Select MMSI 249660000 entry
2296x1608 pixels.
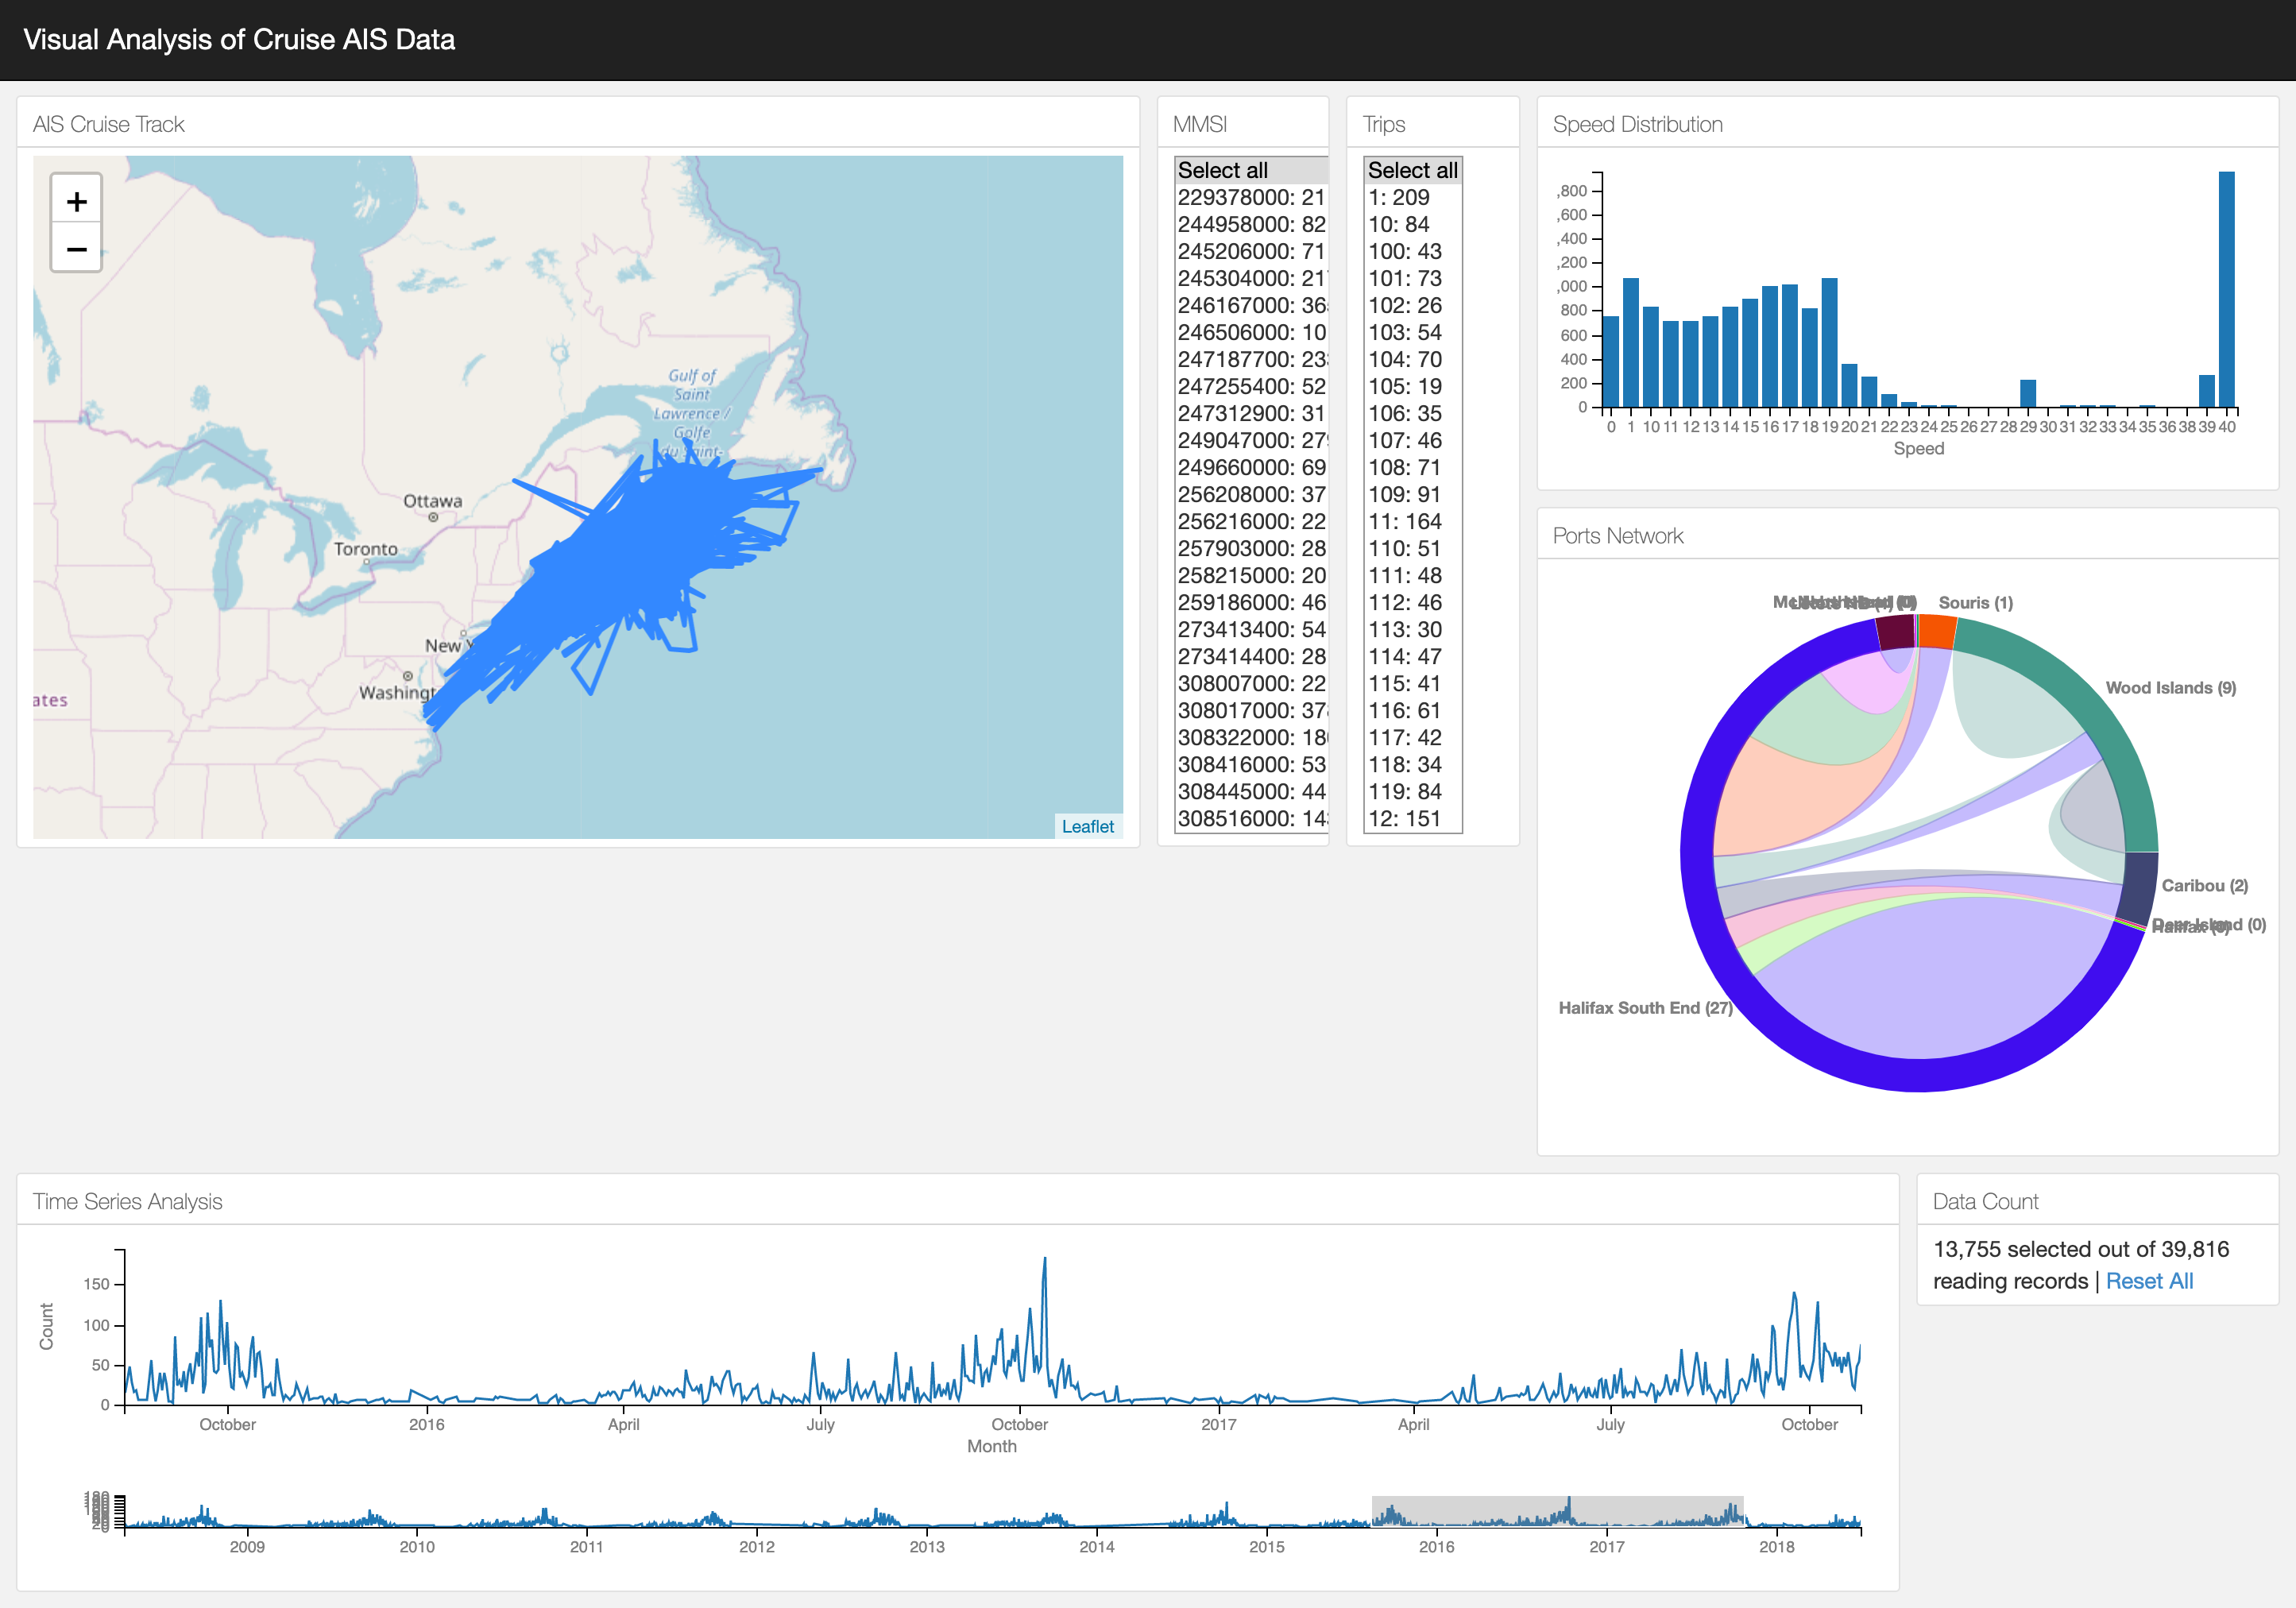click(1251, 467)
